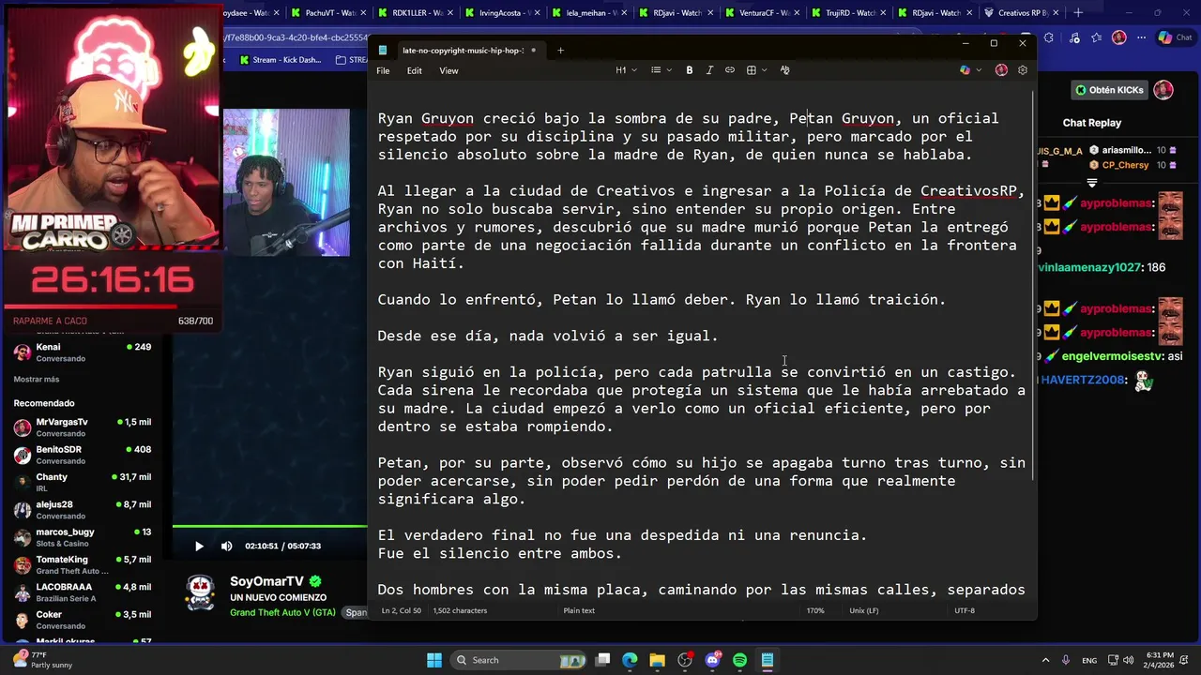The image size is (1201, 675).
Task: Switch to the Creativos RP browser tab
Action: click(x=1022, y=12)
